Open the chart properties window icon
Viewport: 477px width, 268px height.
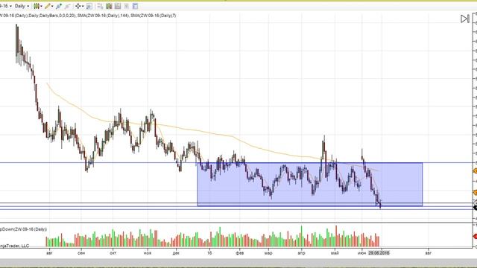pos(135,6)
